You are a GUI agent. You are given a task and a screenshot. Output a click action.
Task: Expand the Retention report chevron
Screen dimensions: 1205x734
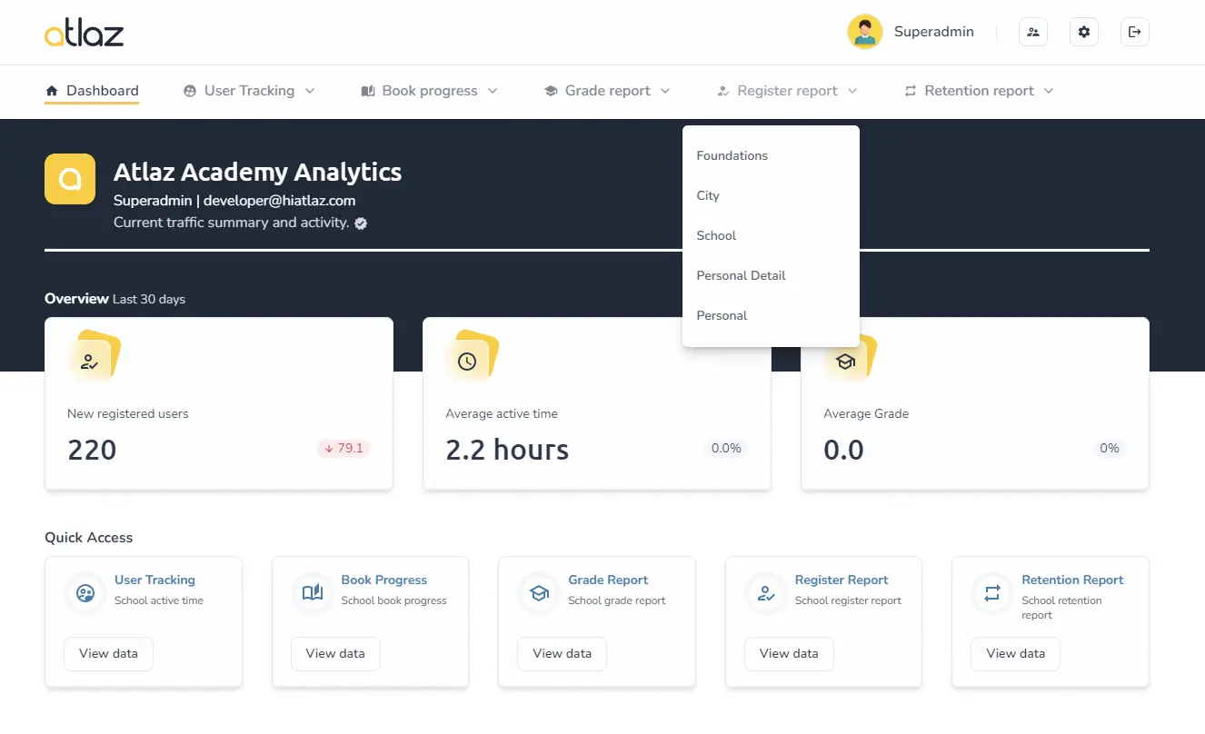click(x=1049, y=91)
